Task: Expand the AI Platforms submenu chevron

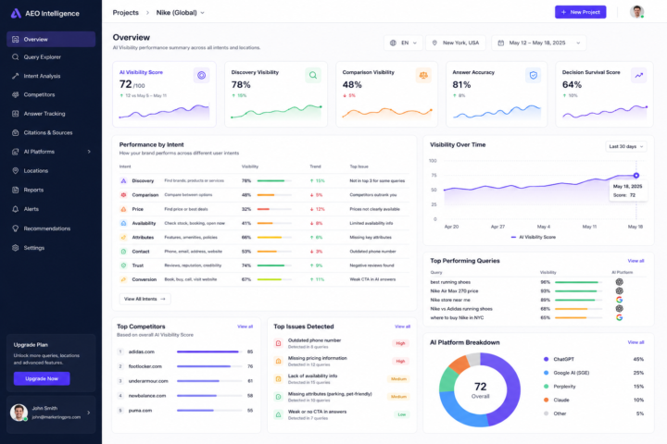Action: pos(89,152)
